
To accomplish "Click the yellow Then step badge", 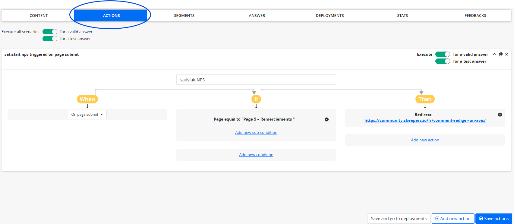I will point(425,99).
